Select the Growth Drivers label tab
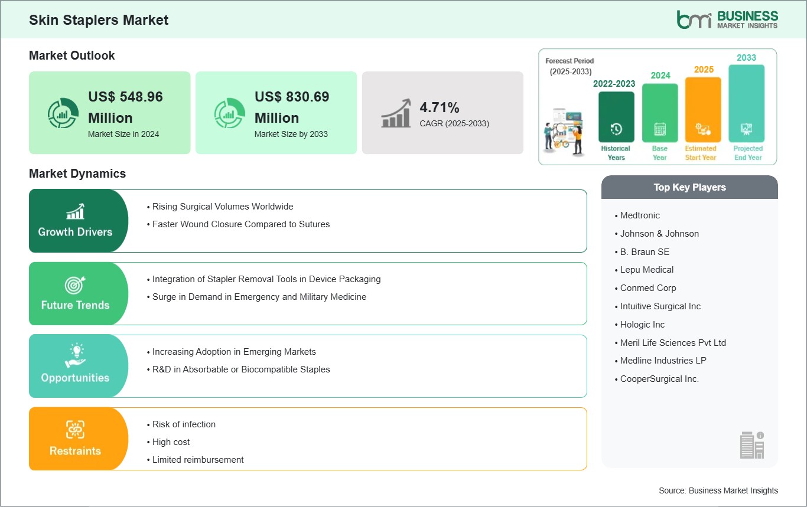 75,232
